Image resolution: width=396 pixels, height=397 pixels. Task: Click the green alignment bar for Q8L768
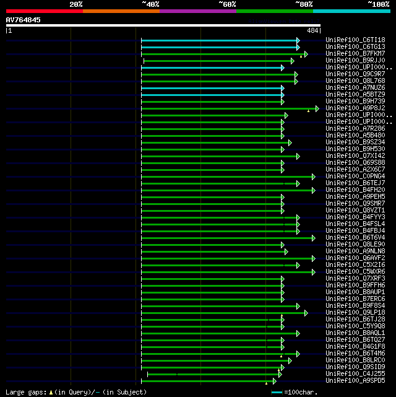[x=218, y=82]
